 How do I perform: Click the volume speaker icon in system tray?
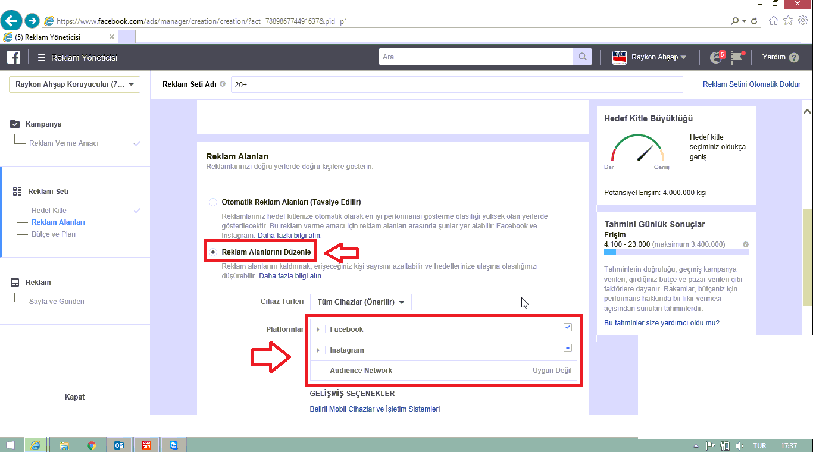click(x=739, y=445)
